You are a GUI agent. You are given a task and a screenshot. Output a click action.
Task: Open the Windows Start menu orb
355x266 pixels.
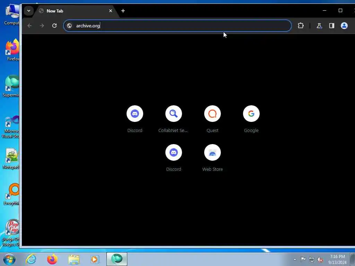(9, 259)
